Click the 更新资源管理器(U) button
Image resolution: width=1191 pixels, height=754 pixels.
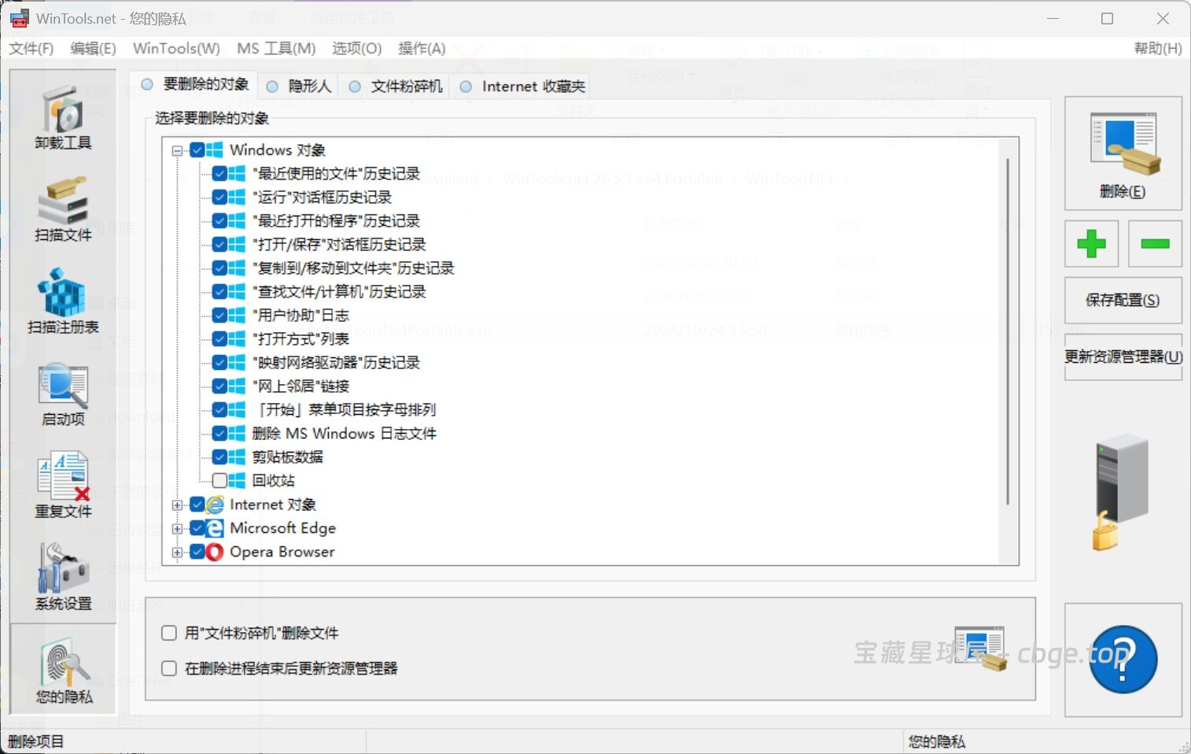click(x=1123, y=357)
